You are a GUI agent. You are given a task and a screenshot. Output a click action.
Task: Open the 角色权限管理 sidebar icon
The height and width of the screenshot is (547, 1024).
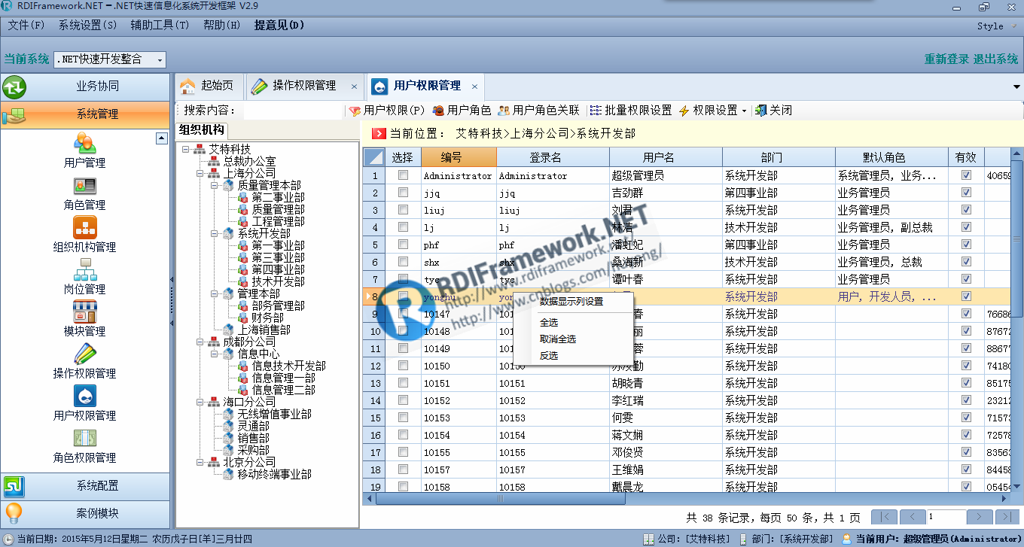click(x=84, y=438)
